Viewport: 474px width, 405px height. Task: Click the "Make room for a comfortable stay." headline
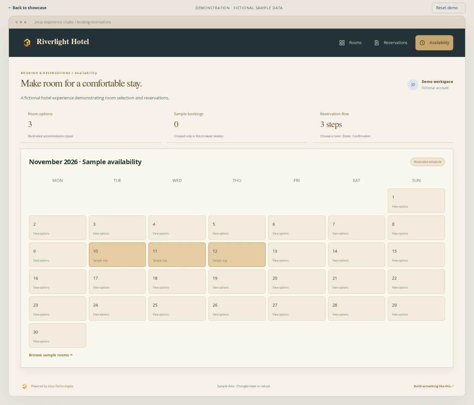pyautogui.click(x=81, y=84)
